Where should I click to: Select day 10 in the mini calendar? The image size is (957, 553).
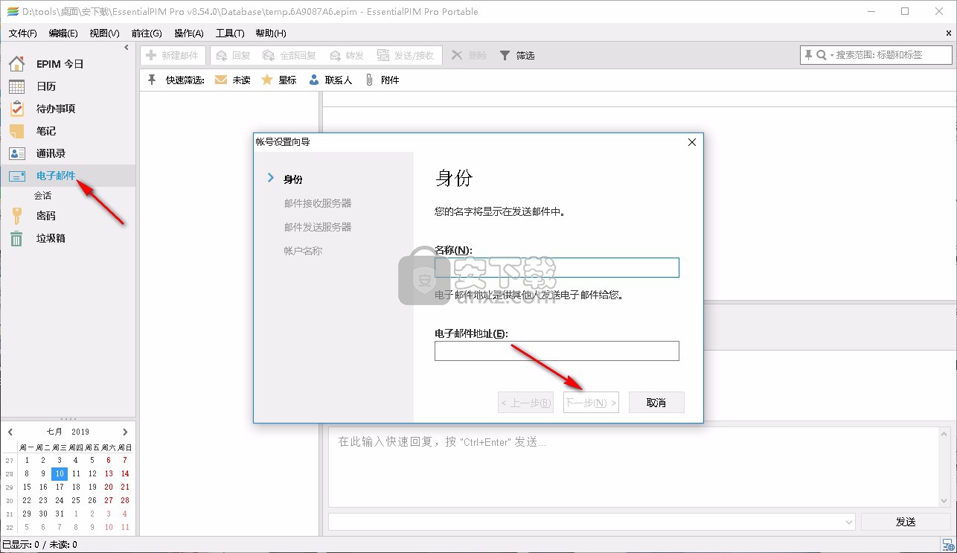tap(60, 473)
